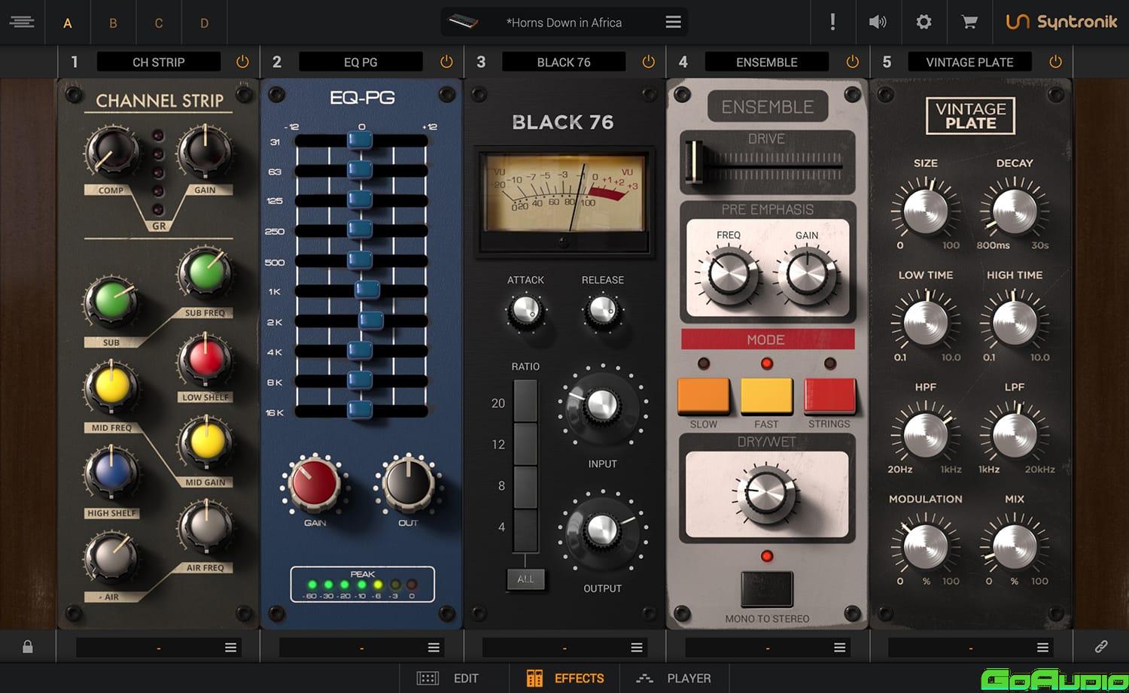Toggle power for slot 1 CH STRIP
The height and width of the screenshot is (693, 1129).
[242, 62]
